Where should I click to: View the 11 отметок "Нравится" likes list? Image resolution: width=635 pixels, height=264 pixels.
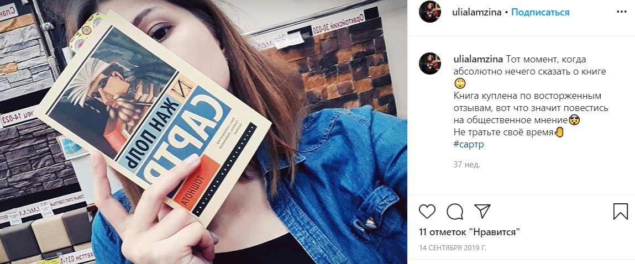point(469,233)
